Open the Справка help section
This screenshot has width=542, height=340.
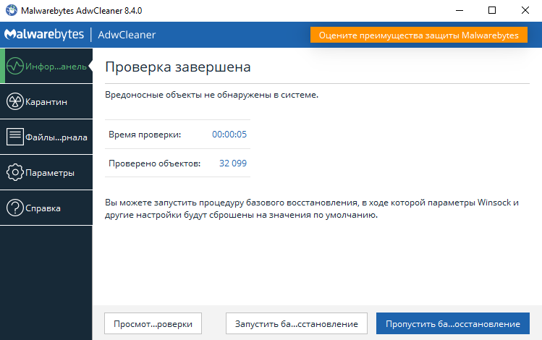click(x=46, y=208)
